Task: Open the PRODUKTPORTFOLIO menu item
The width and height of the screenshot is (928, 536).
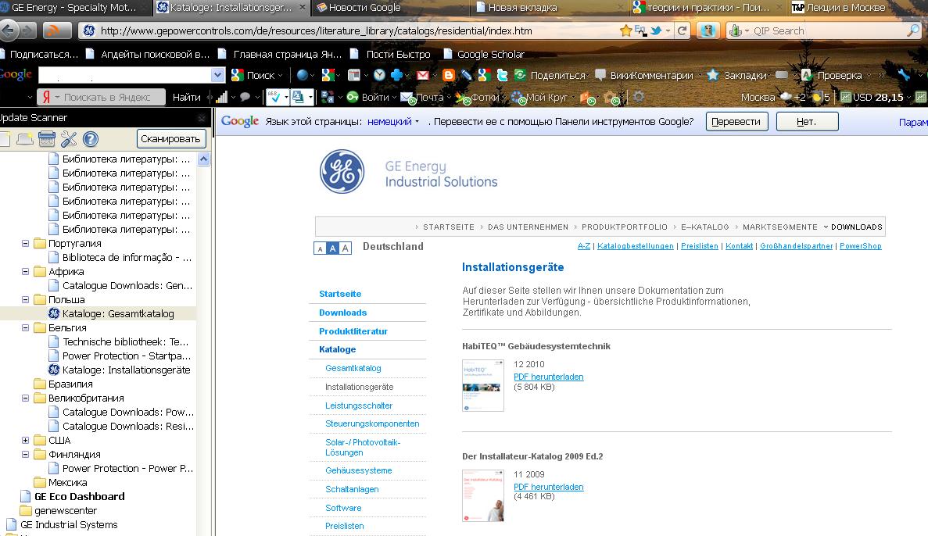Action: pyautogui.click(x=625, y=227)
